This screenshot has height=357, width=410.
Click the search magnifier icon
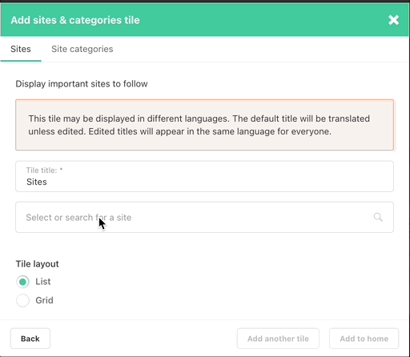tap(378, 217)
